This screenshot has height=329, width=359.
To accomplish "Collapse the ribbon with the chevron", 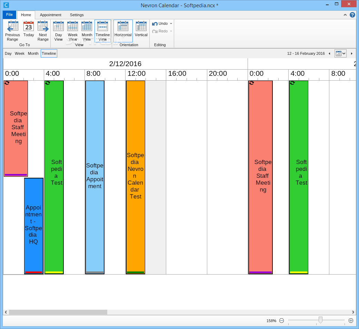I will [345, 15].
